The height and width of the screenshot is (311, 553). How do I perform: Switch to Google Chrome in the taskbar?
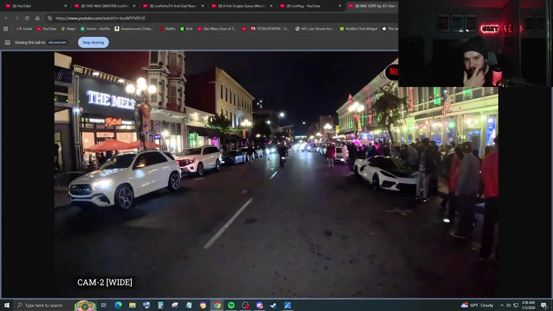217,305
